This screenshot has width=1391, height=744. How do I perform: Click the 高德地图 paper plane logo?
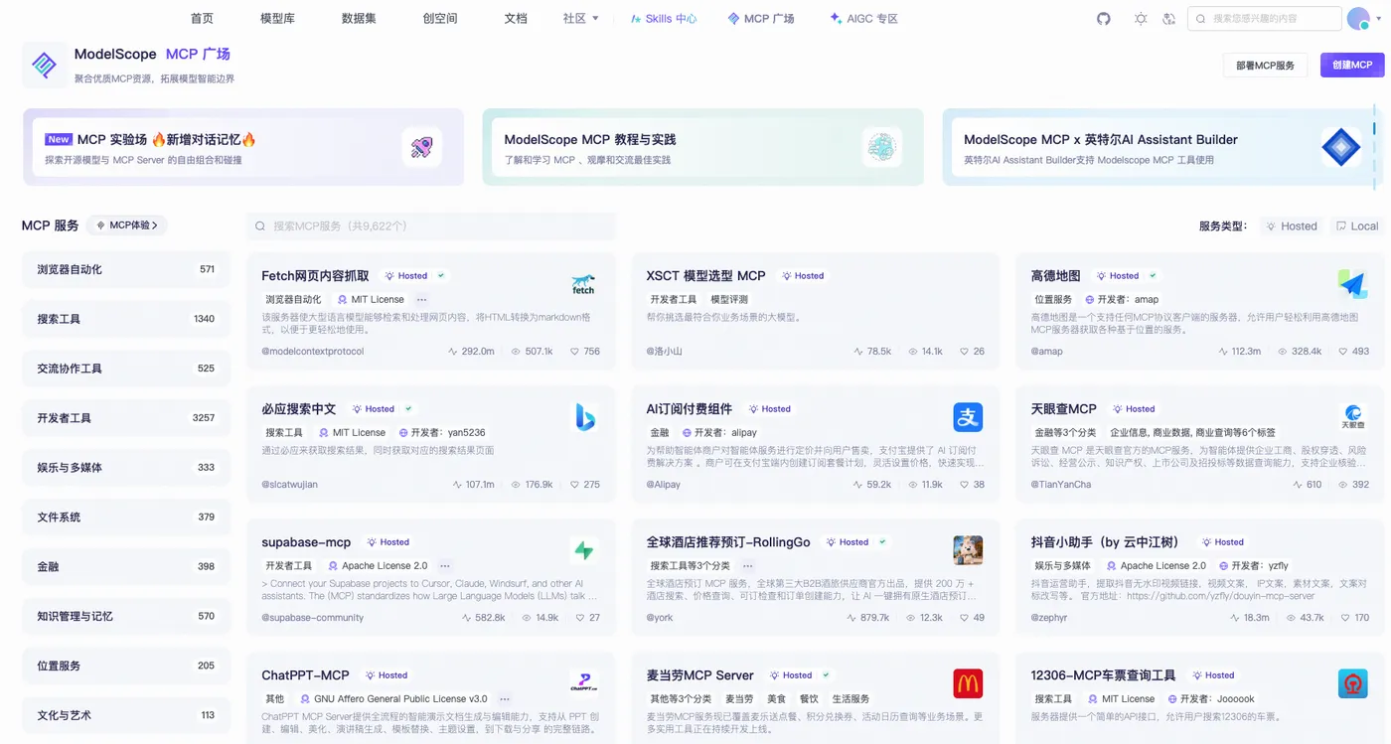click(x=1352, y=284)
